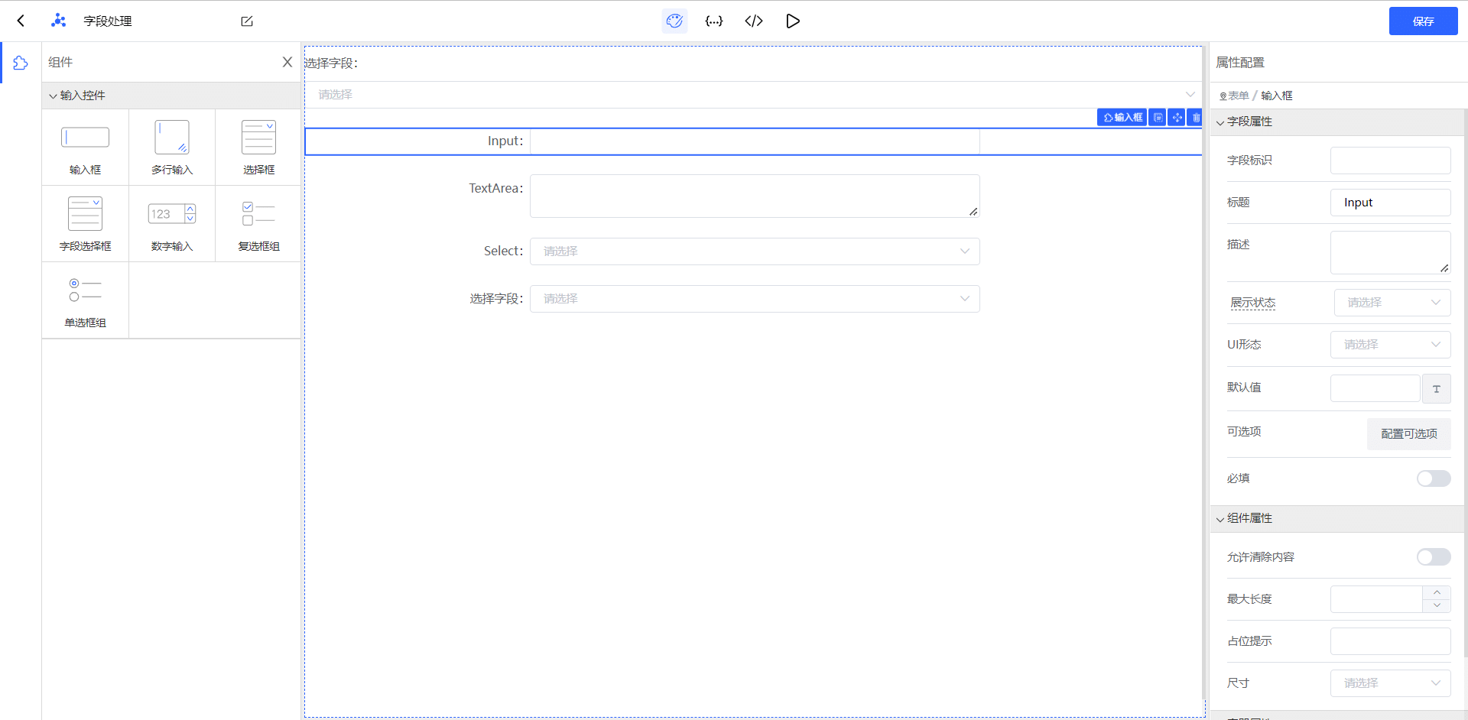This screenshot has height=720, width=1468.
Task: Click the 字段标识 input field
Action: (x=1390, y=161)
